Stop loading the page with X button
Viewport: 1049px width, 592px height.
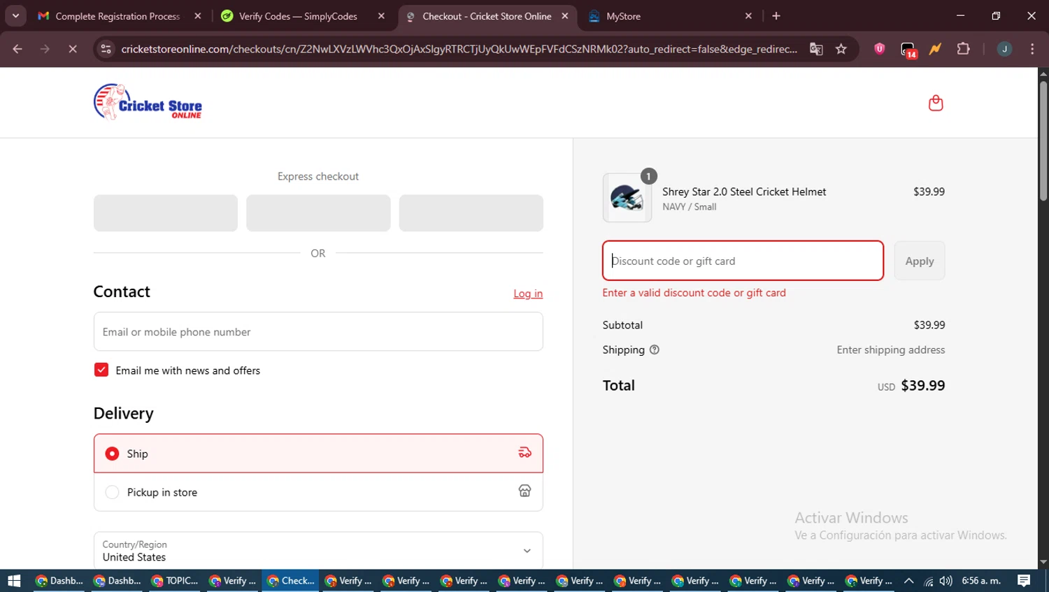point(73,49)
